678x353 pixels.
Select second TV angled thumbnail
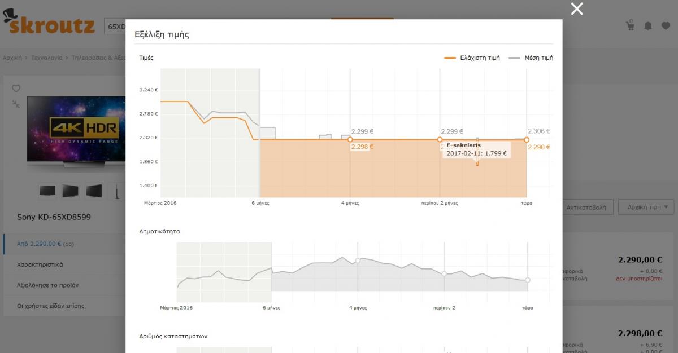click(x=70, y=191)
